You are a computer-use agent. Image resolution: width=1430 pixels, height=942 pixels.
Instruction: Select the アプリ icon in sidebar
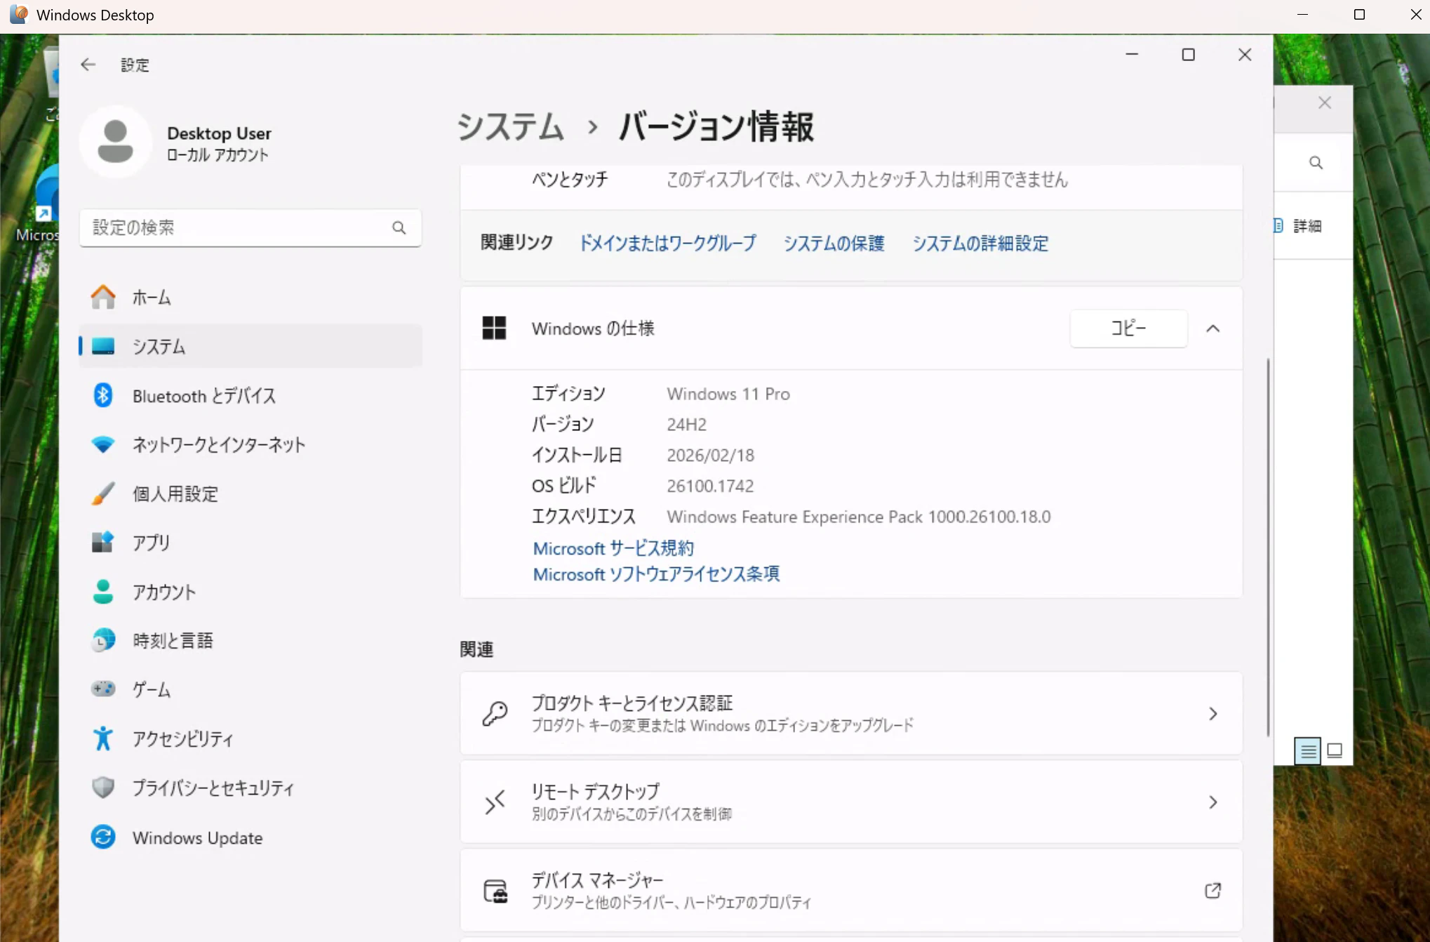tap(103, 542)
